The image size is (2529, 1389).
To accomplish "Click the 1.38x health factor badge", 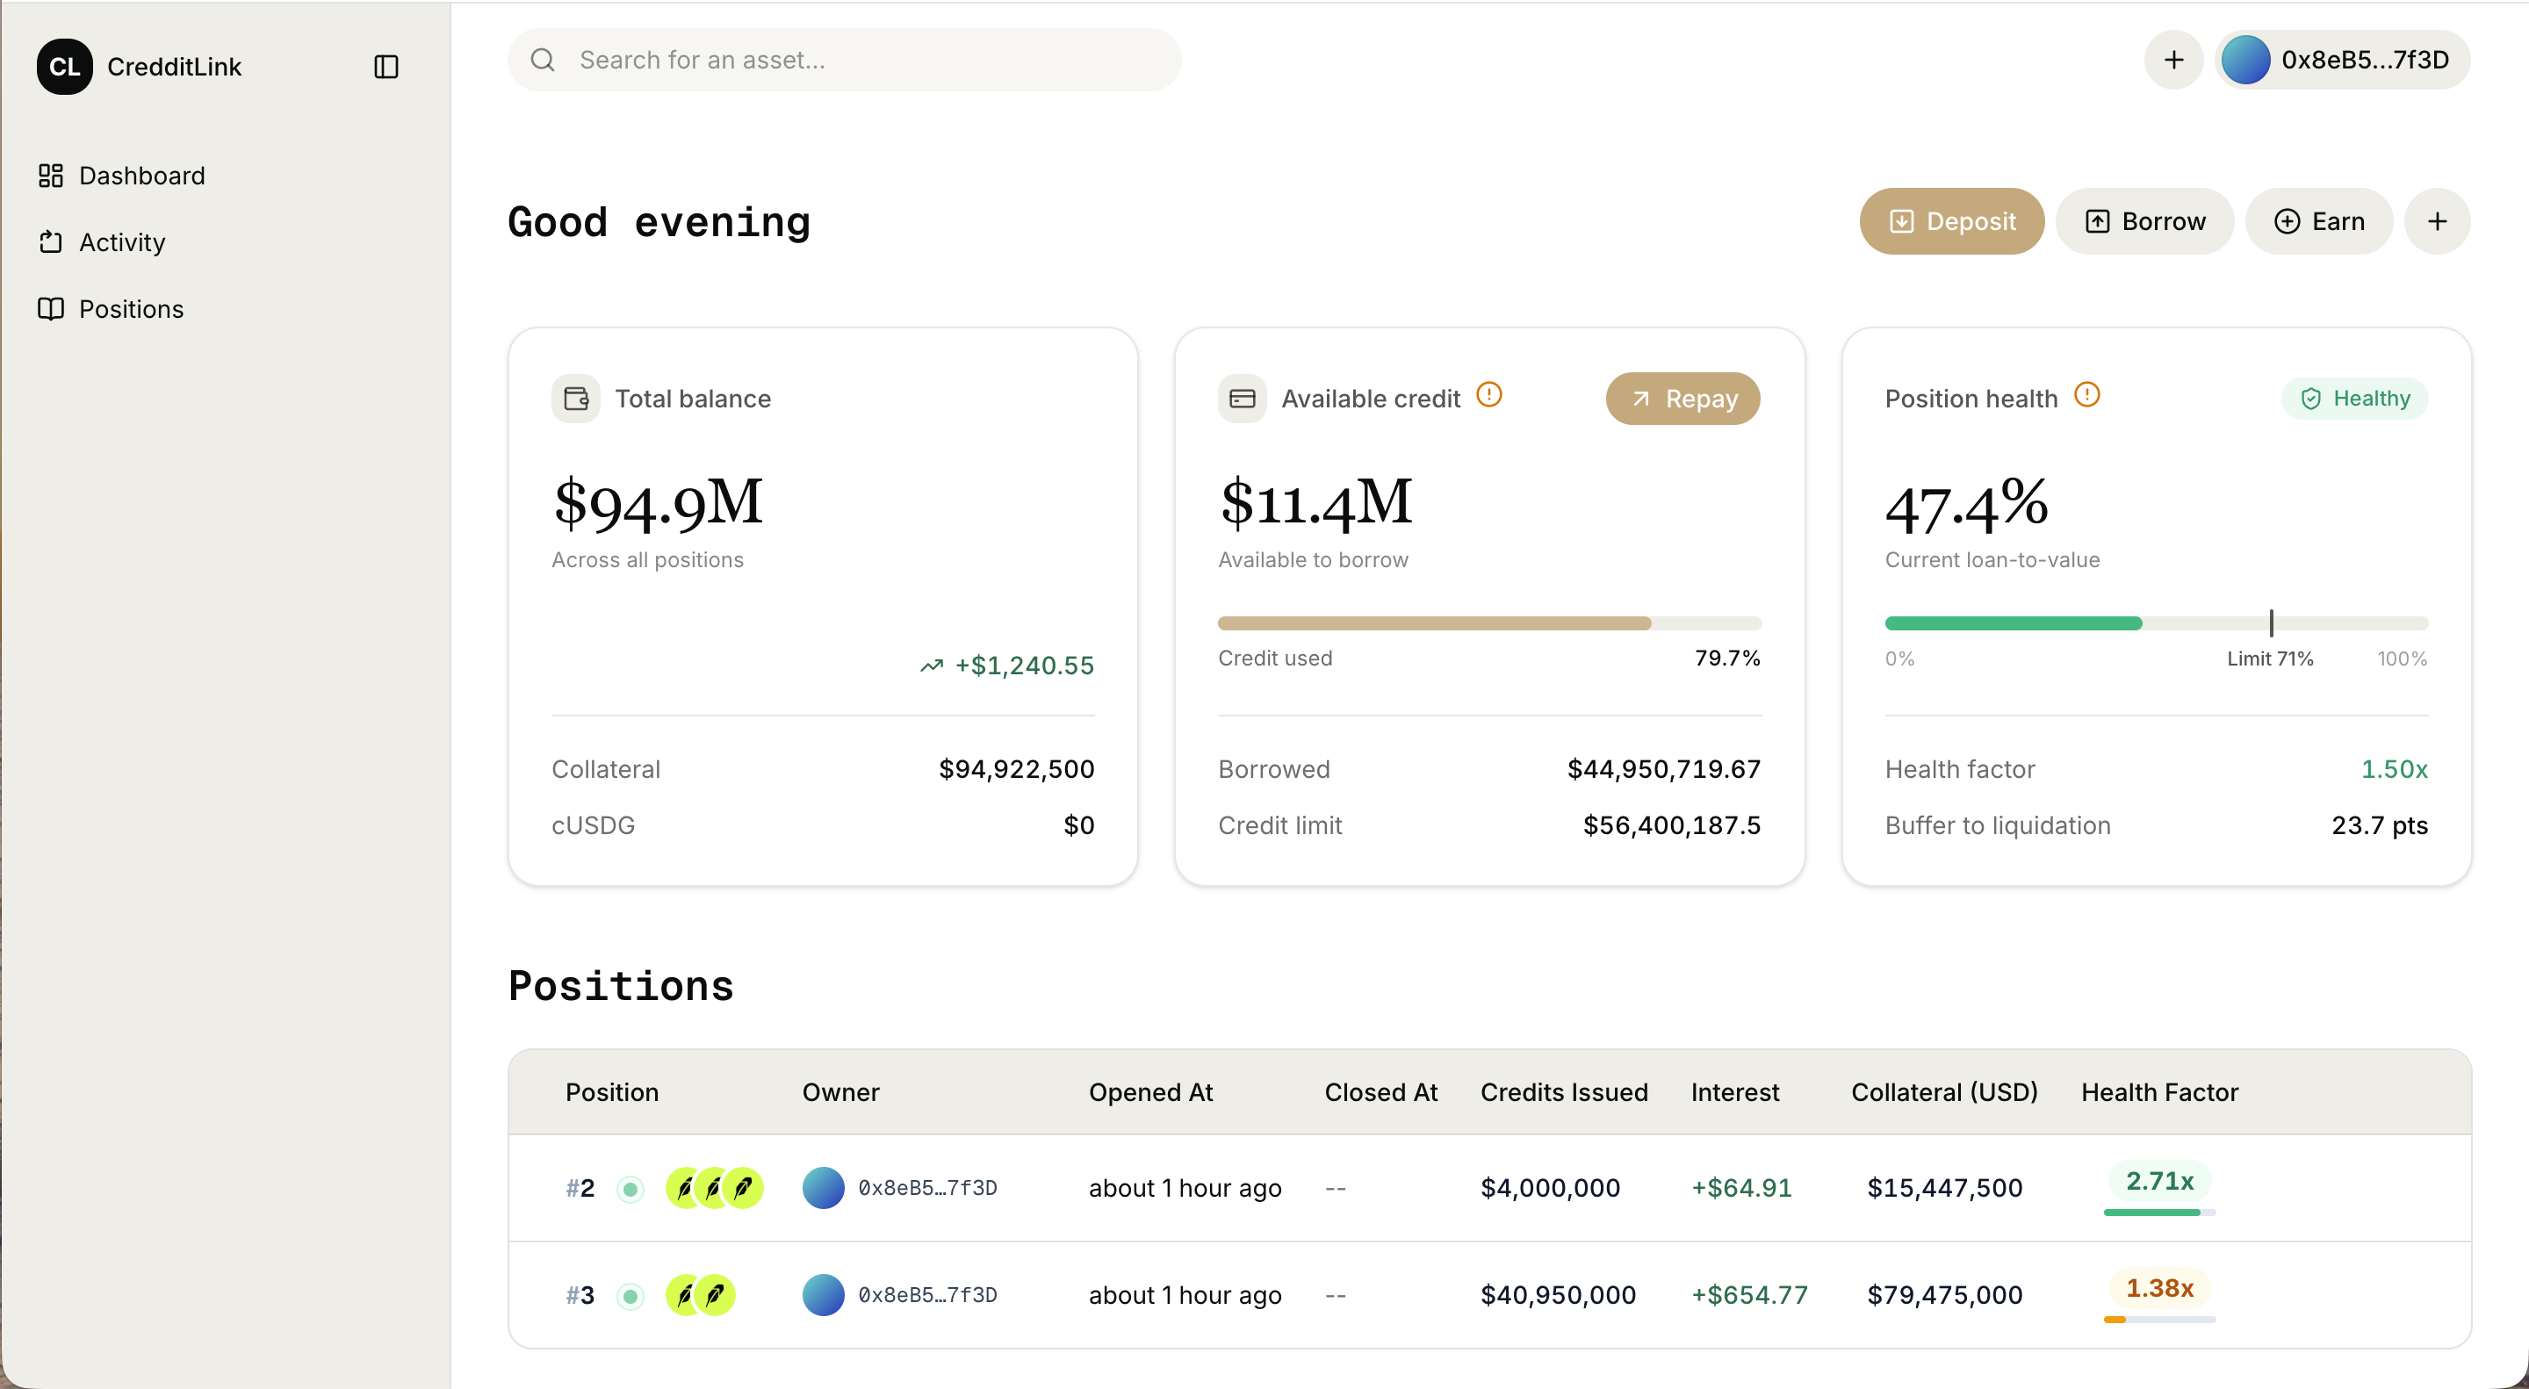I will (2159, 1288).
